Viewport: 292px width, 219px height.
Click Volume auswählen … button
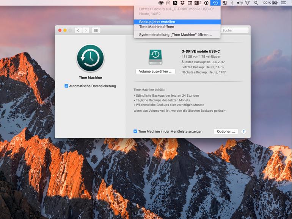pyautogui.click(x=155, y=72)
